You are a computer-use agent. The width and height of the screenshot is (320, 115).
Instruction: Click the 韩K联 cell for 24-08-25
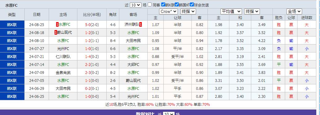pos(12,25)
